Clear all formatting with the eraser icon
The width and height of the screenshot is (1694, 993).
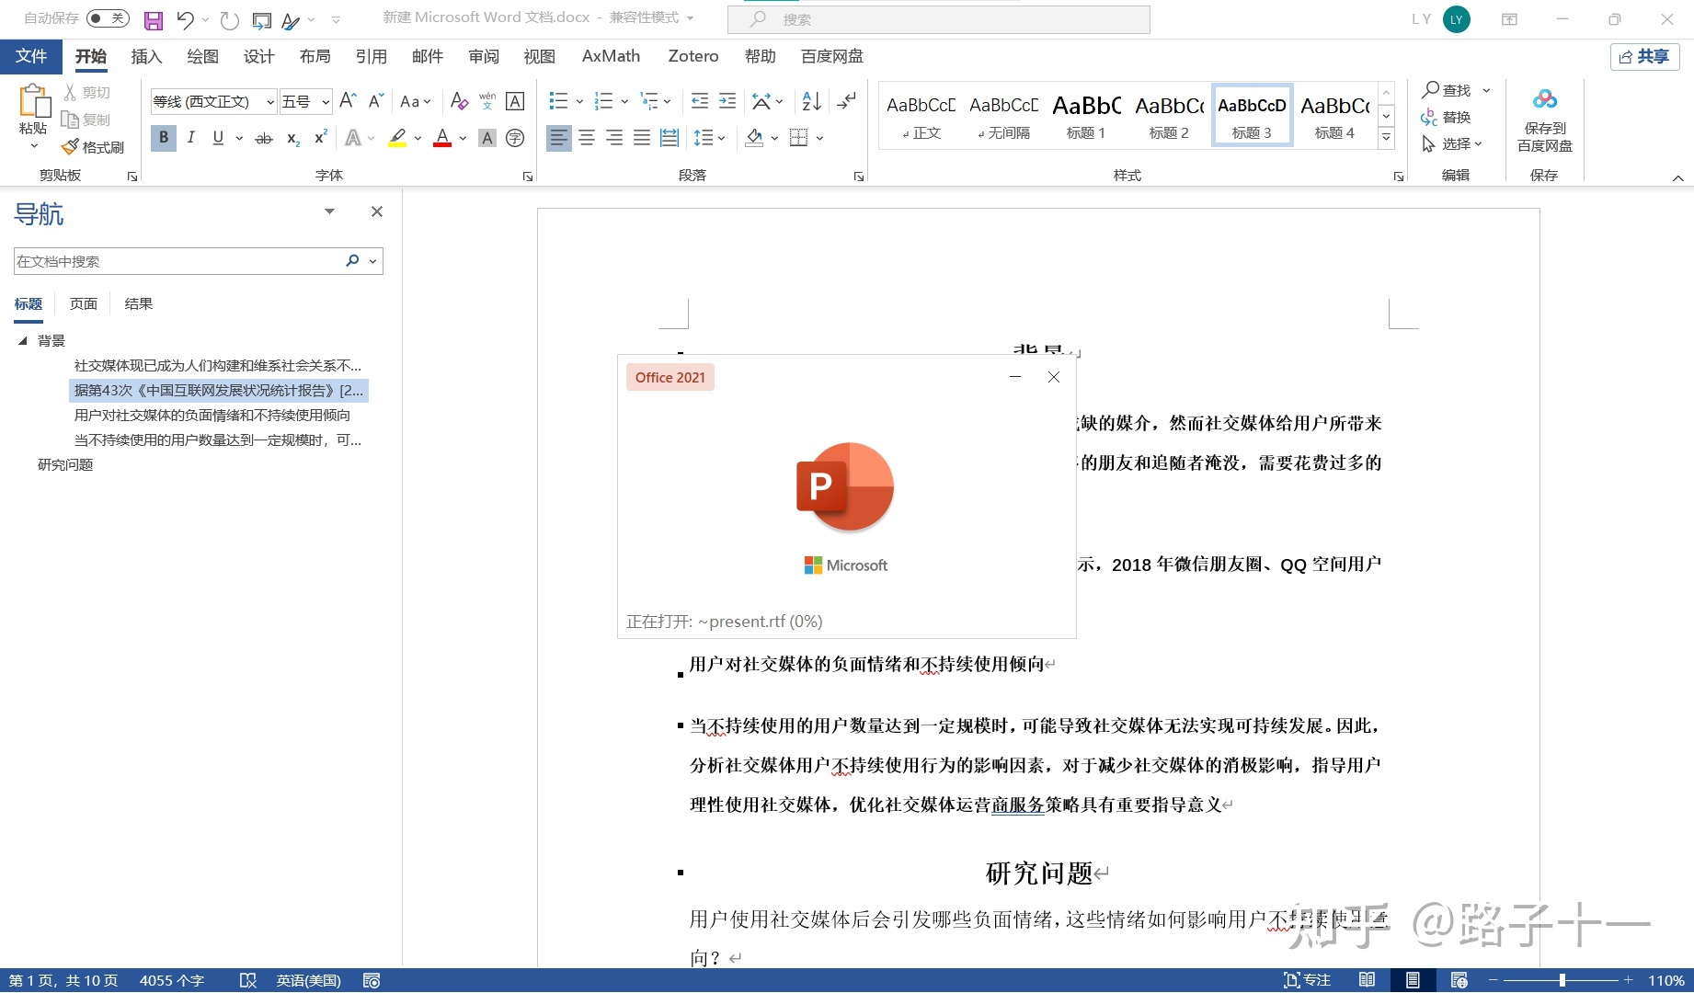point(459,101)
